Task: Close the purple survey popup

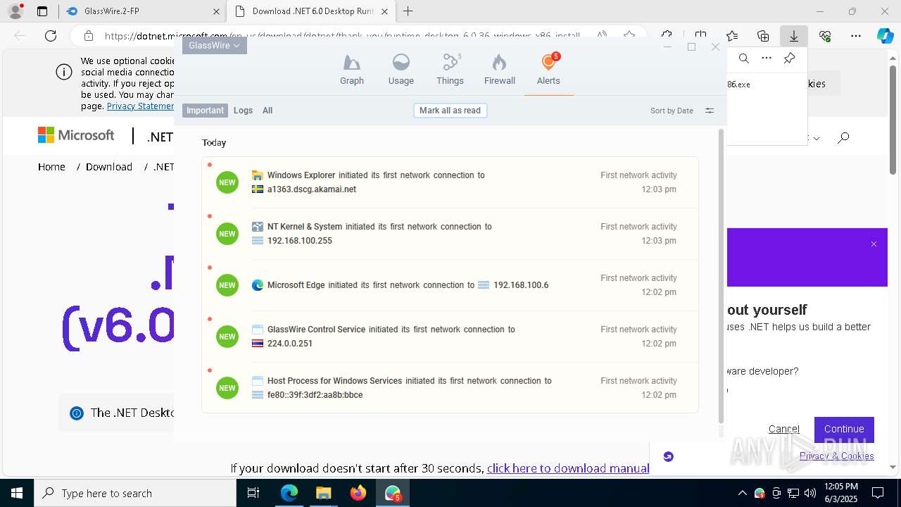Action: 874,244
